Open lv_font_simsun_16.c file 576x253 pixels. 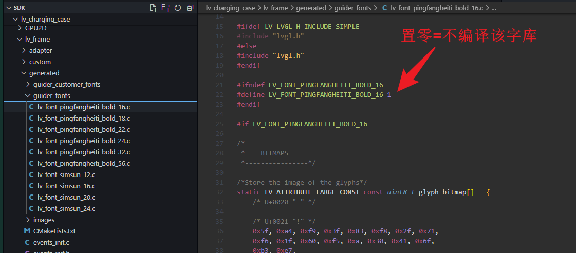[66, 186]
